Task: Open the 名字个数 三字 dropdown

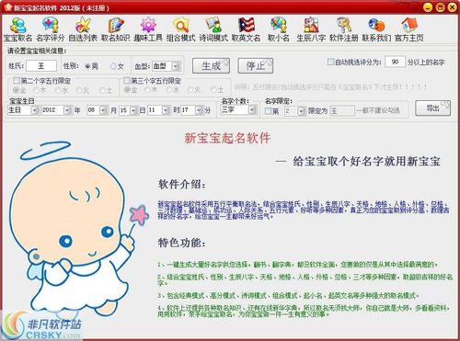Action: 252,109
